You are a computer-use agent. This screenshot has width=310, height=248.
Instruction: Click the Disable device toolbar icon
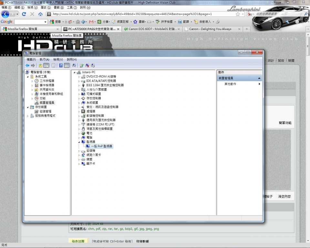click(93, 66)
